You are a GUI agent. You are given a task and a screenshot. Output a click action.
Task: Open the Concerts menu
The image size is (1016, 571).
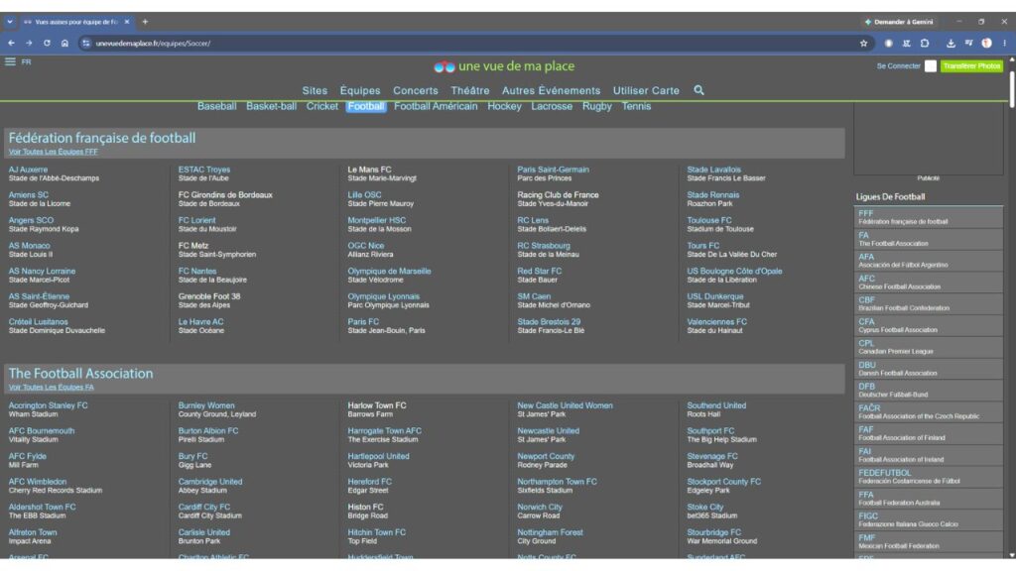[x=416, y=90]
